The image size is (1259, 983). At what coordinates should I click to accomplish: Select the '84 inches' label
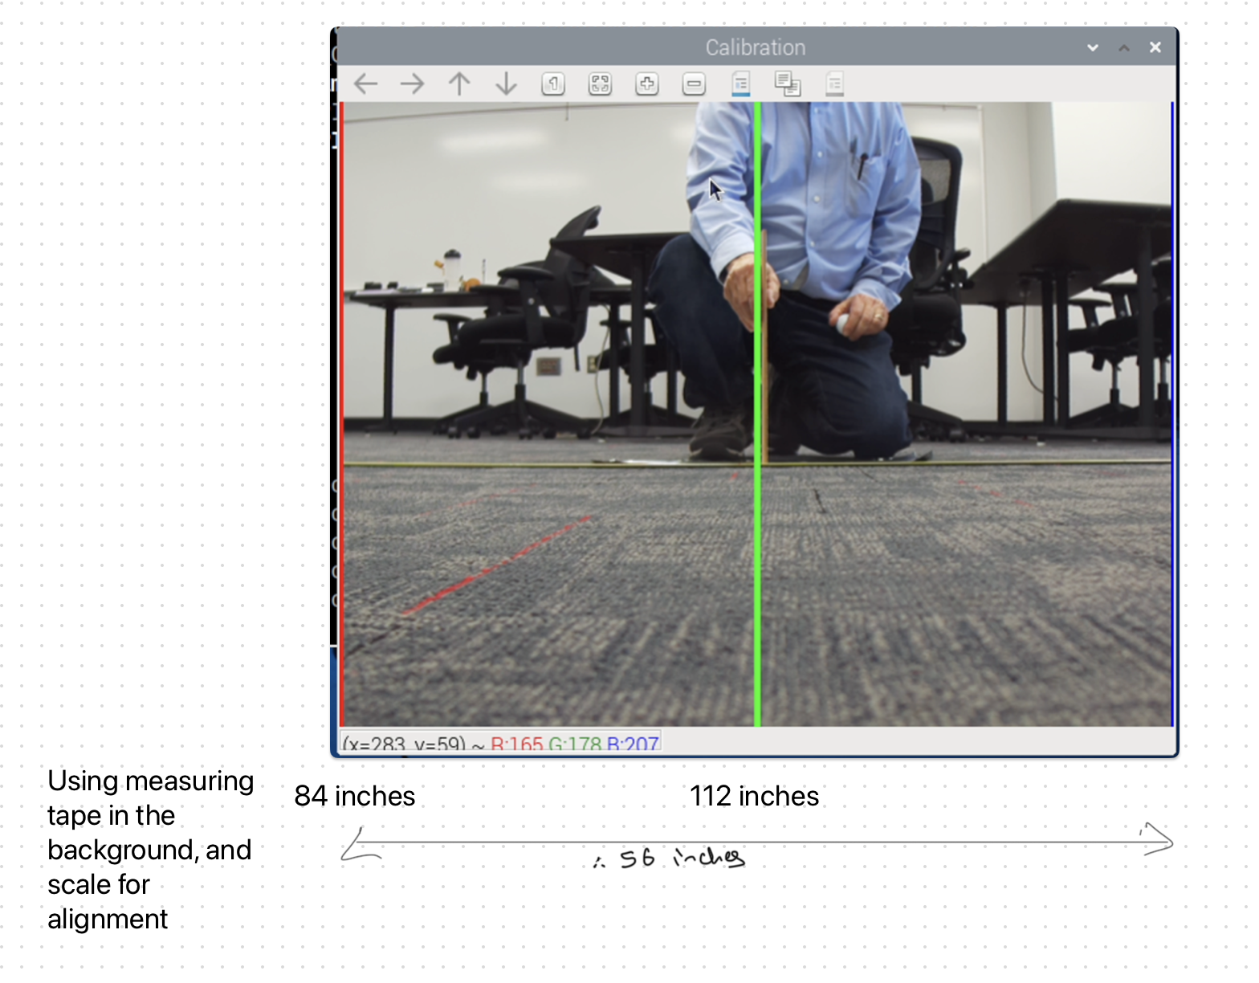coord(355,796)
